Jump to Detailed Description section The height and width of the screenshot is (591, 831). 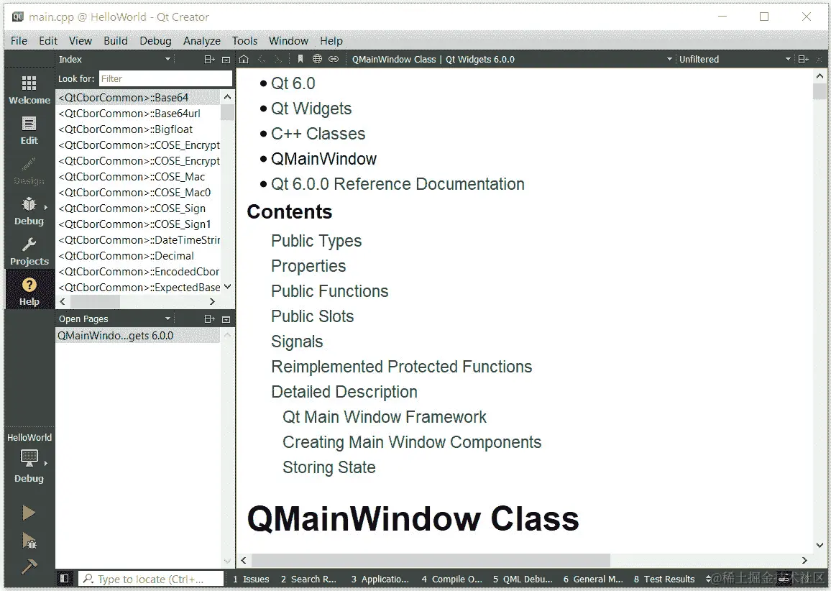(x=344, y=392)
